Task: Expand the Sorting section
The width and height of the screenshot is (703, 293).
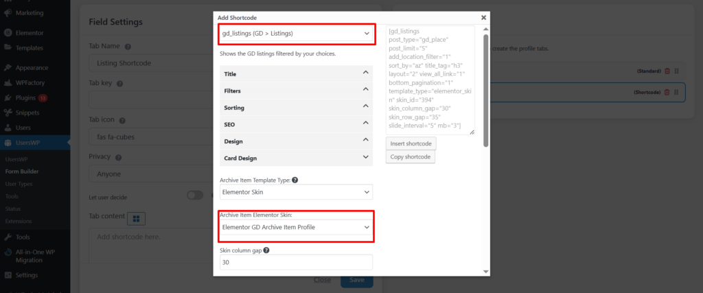Action: (x=297, y=108)
